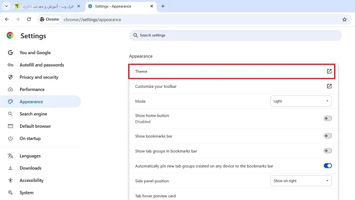Click the download arrow icon
The height and width of the screenshot is (200, 355).
(x=10, y=168)
